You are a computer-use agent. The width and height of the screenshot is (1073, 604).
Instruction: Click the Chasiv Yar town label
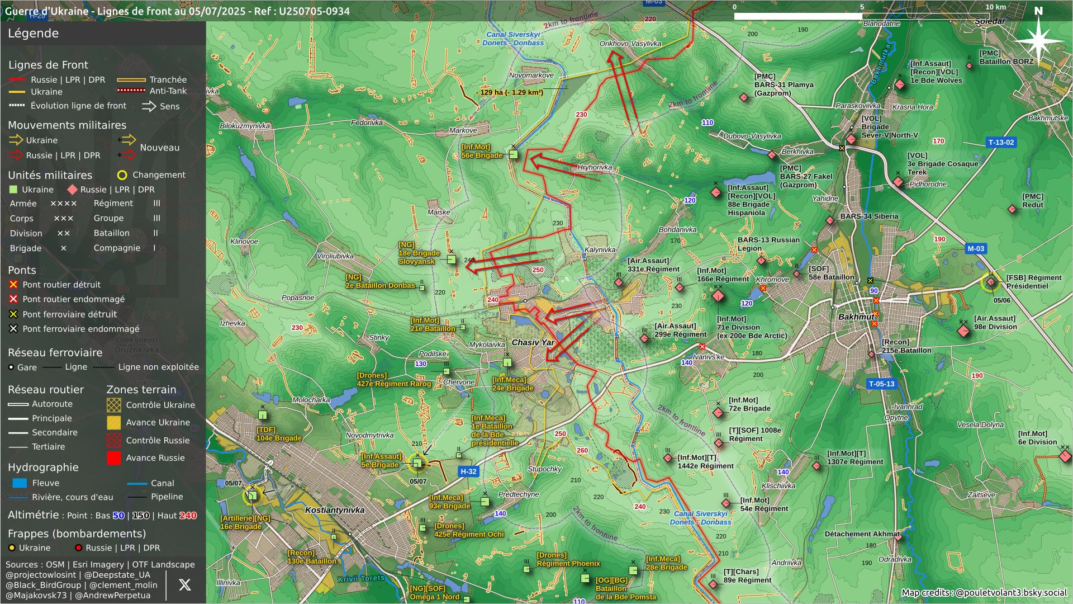tap(533, 342)
